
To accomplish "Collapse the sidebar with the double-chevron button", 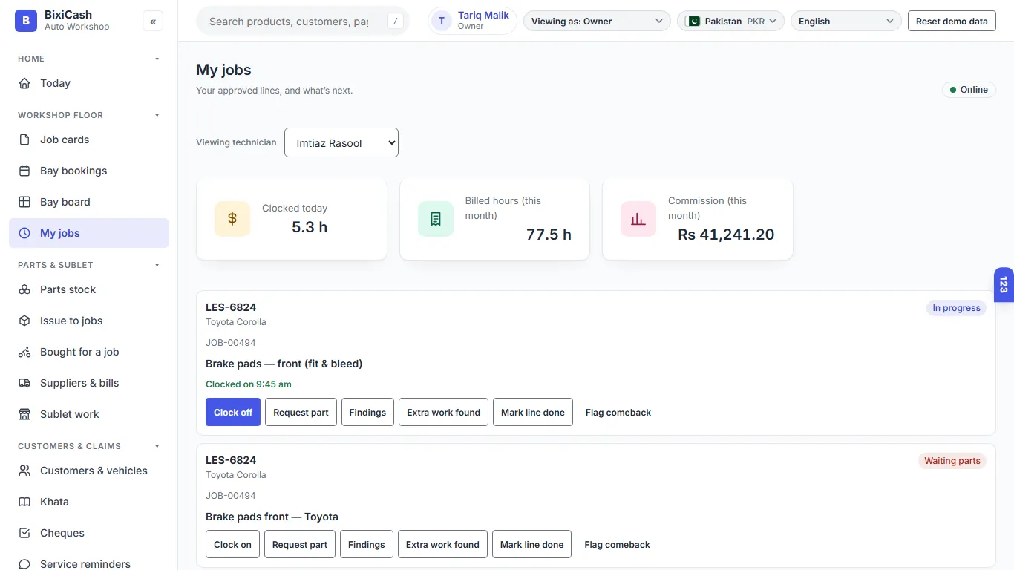I will (x=153, y=22).
